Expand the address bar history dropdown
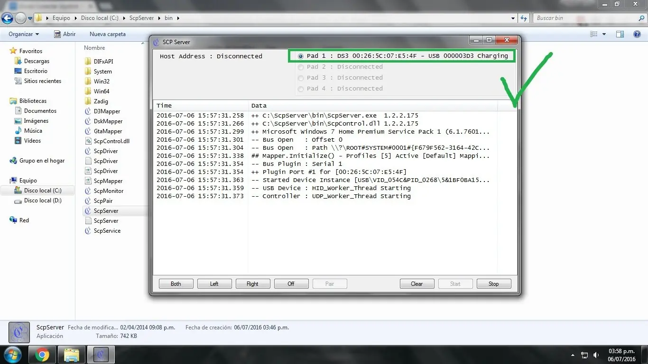This screenshot has width=648, height=364. click(513, 18)
